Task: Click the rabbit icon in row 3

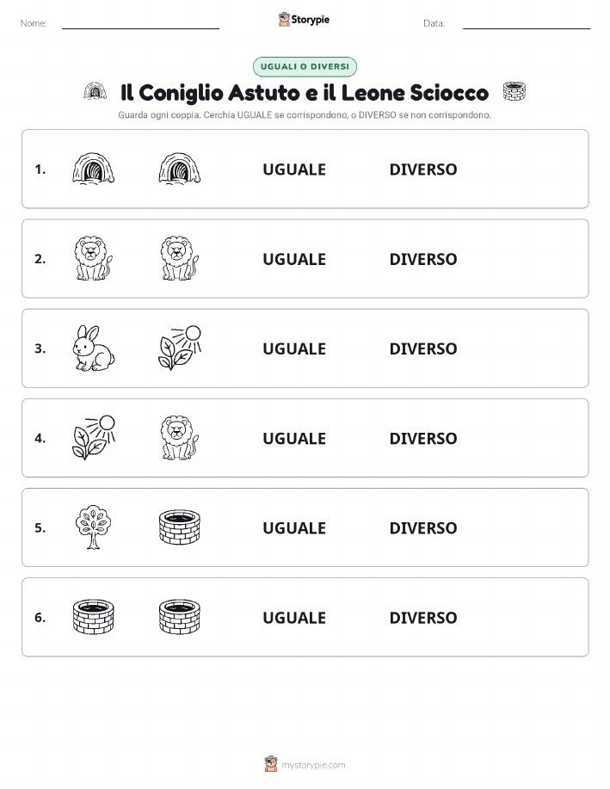Action: [x=94, y=348]
